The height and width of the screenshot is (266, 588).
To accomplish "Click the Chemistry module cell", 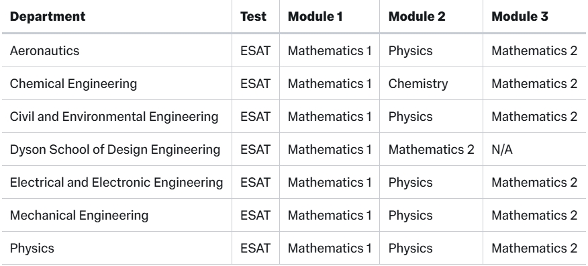I will (x=418, y=84).
